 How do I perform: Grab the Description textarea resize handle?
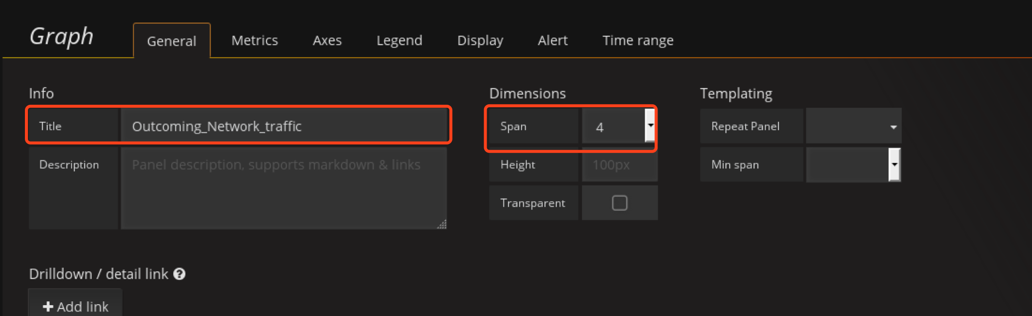(x=442, y=225)
